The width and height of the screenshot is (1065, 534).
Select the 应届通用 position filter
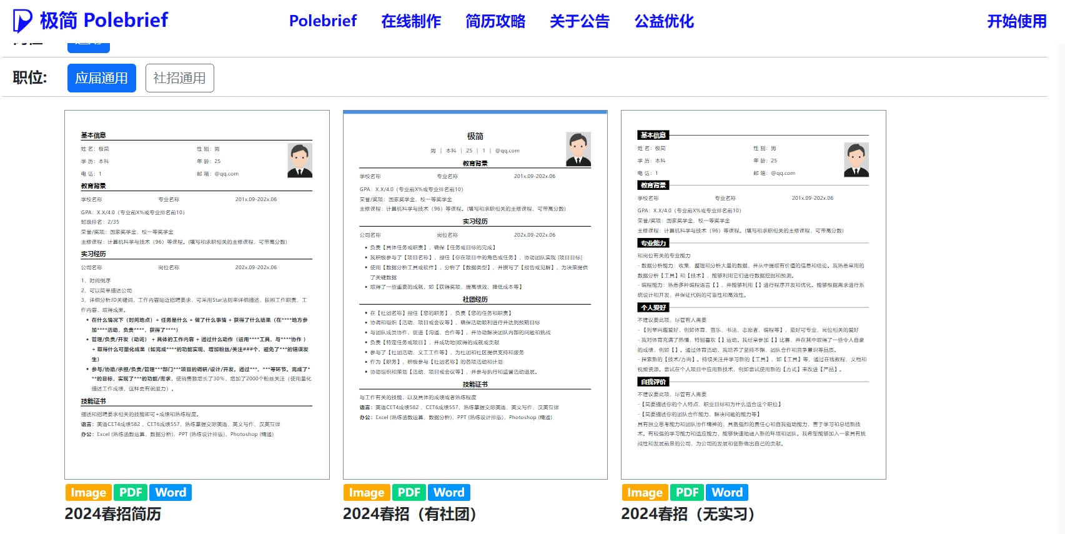tap(102, 78)
